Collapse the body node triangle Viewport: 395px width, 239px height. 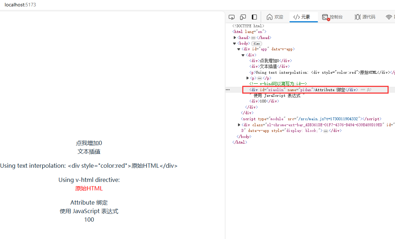click(234, 44)
